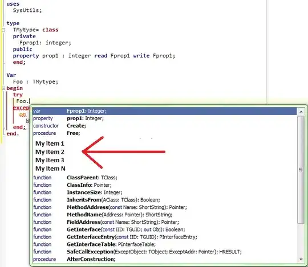308x267 pixels.
Task: Click the completion list scrollbar thumb
Action: pyautogui.click(x=301, y=170)
